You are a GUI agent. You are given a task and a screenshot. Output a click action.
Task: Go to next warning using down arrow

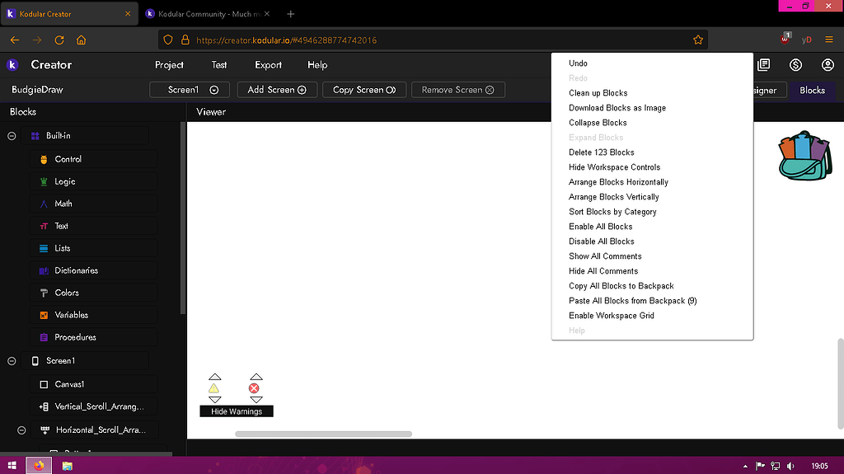click(215, 400)
